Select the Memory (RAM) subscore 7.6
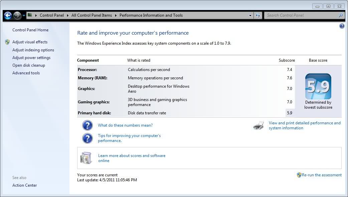This screenshot has width=348, height=197. (x=290, y=78)
